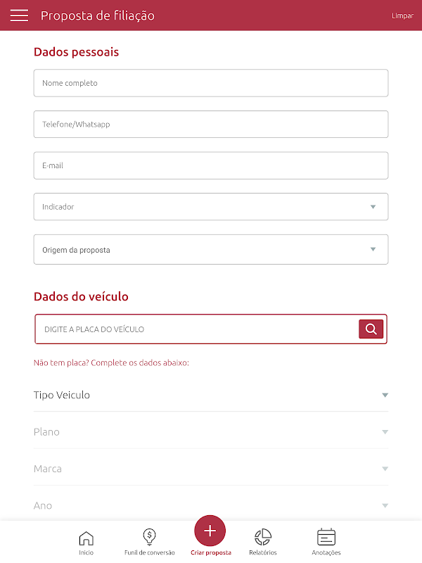Click the magnifier search plate button

coord(371,329)
